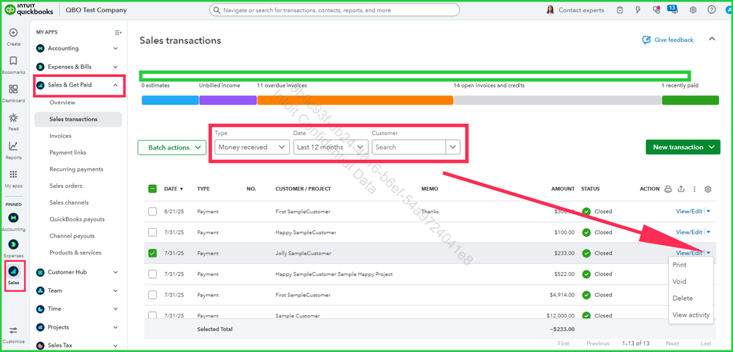Collapse the My Apps menu panel icon
This screenshot has width=733, height=352.
pos(118,32)
